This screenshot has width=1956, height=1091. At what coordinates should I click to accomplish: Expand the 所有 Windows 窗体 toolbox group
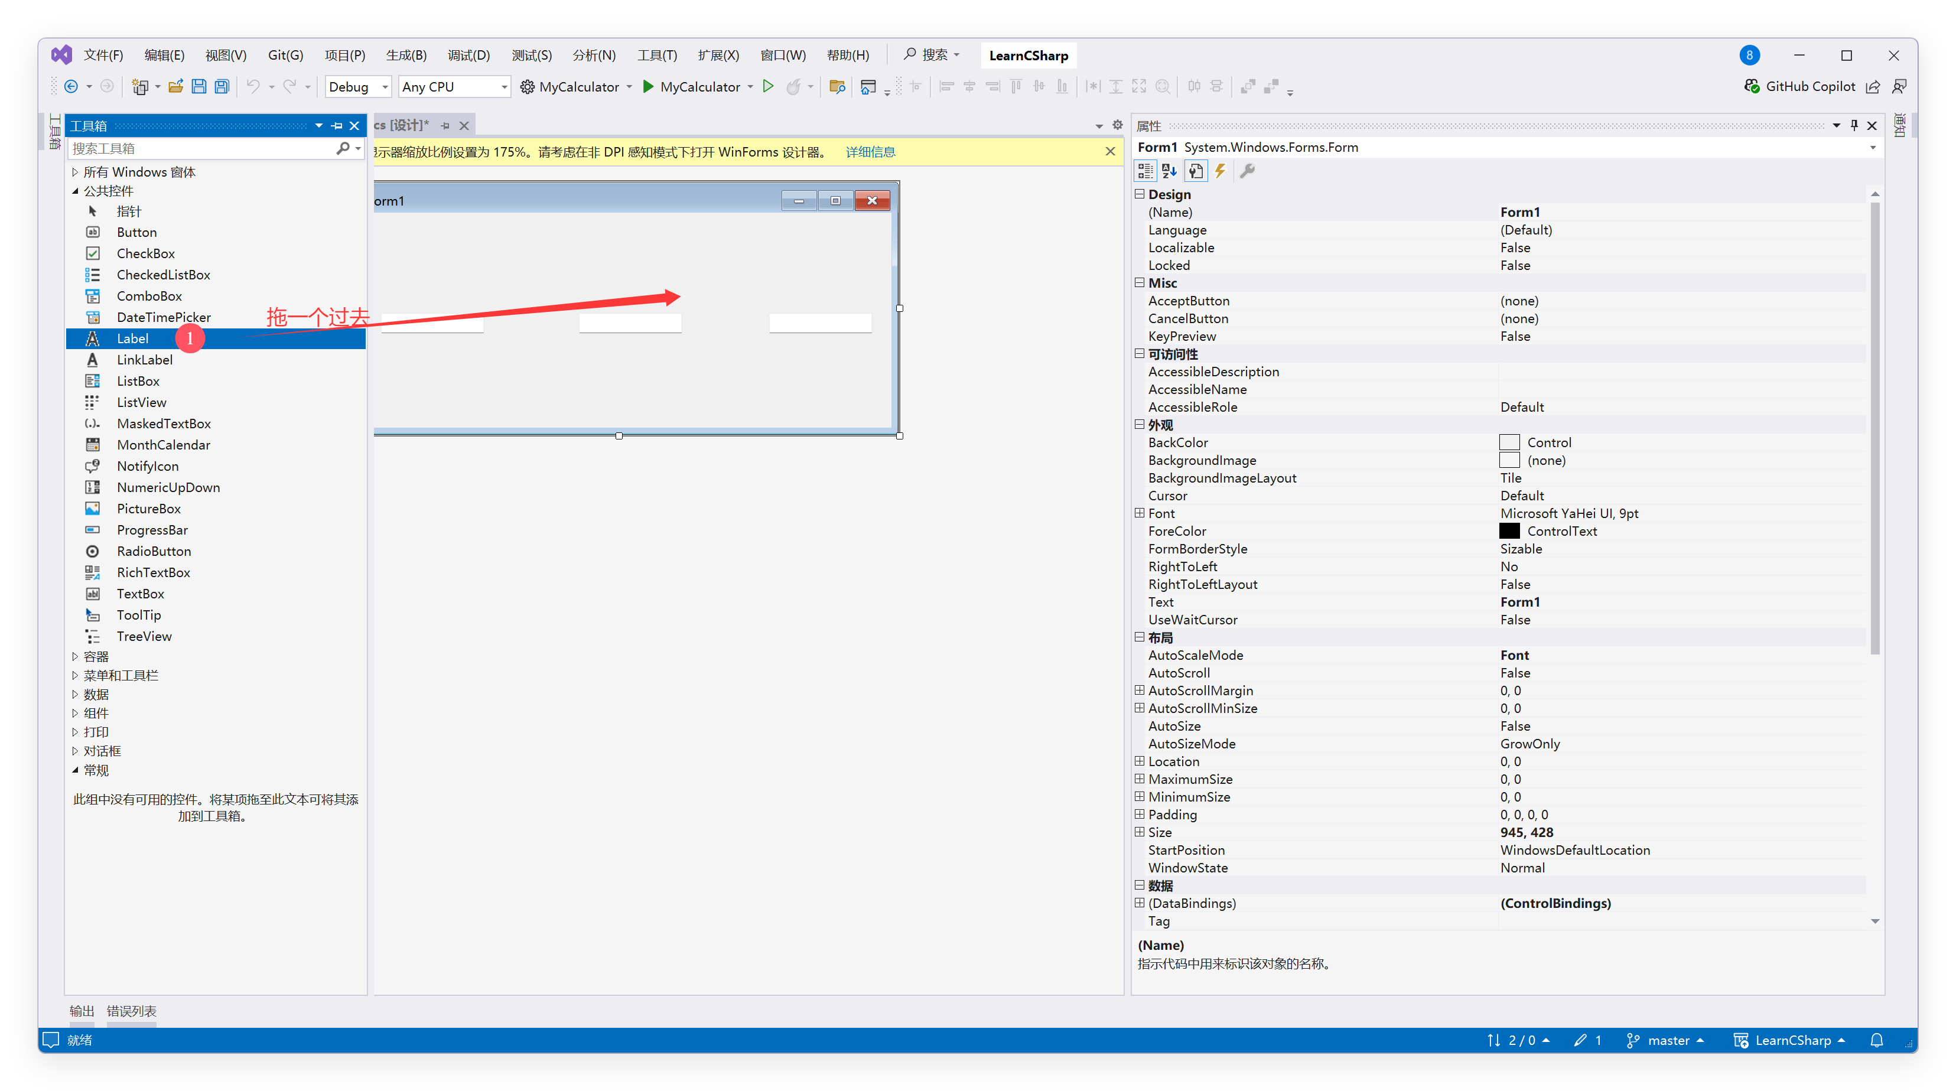[x=74, y=171]
